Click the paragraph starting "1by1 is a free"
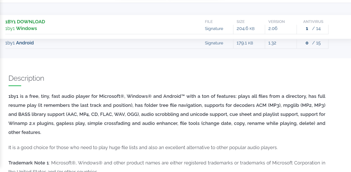 pos(167,114)
